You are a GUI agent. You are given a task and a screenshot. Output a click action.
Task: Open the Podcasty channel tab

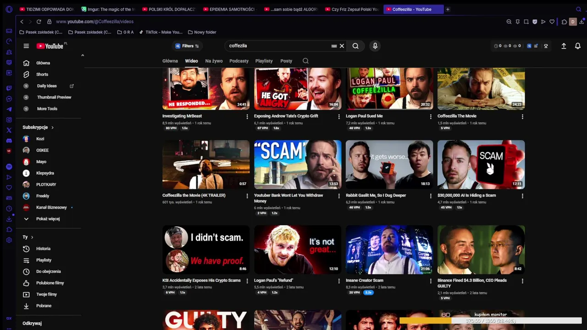[x=239, y=61]
